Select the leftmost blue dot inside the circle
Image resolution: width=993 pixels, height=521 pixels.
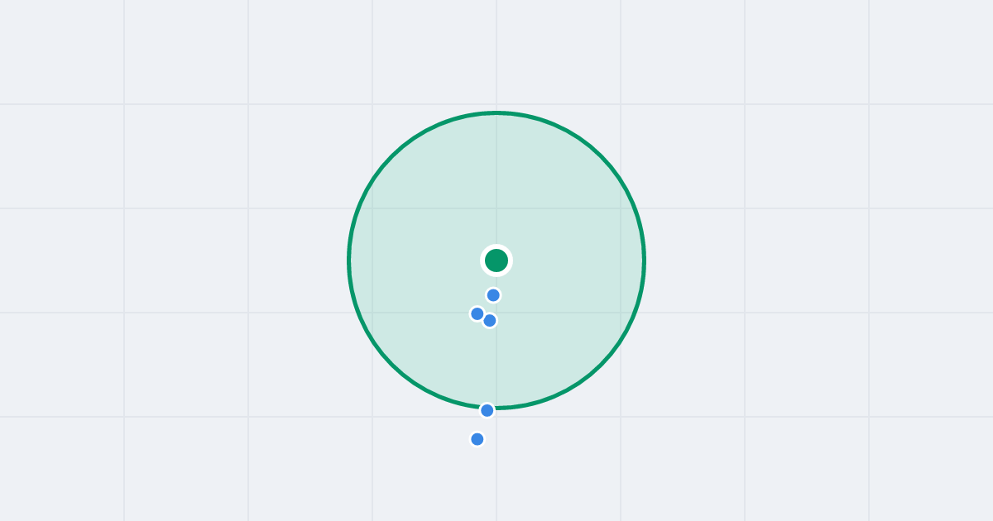pyautogui.click(x=477, y=313)
